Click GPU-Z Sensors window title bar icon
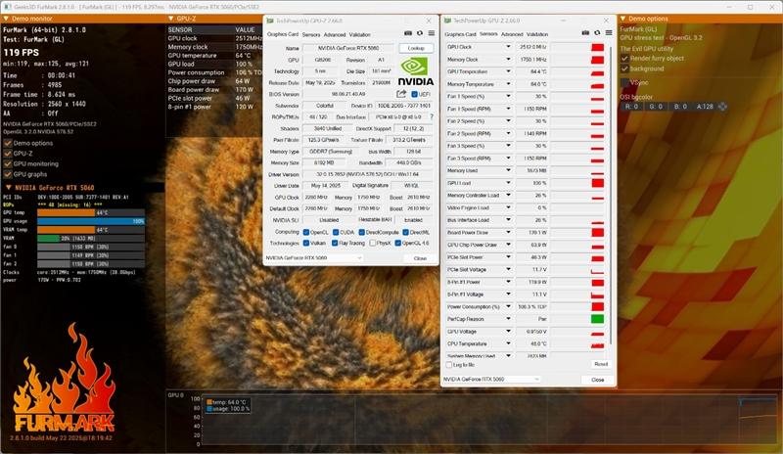783x454 pixels. tap(447, 21)
